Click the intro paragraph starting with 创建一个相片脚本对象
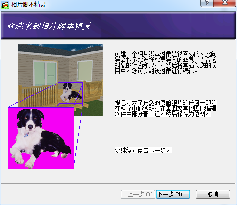237x205 pixels. [x=166, y=63]
